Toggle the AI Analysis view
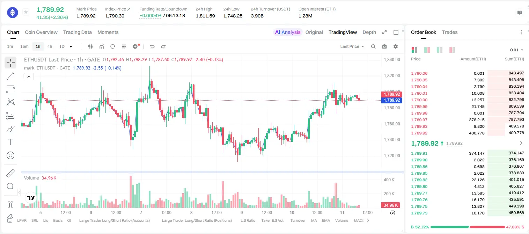 (288, 32)
